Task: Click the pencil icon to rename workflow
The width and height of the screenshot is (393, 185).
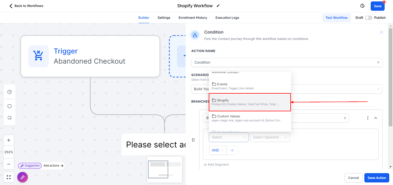Action: tap(218, 6)
